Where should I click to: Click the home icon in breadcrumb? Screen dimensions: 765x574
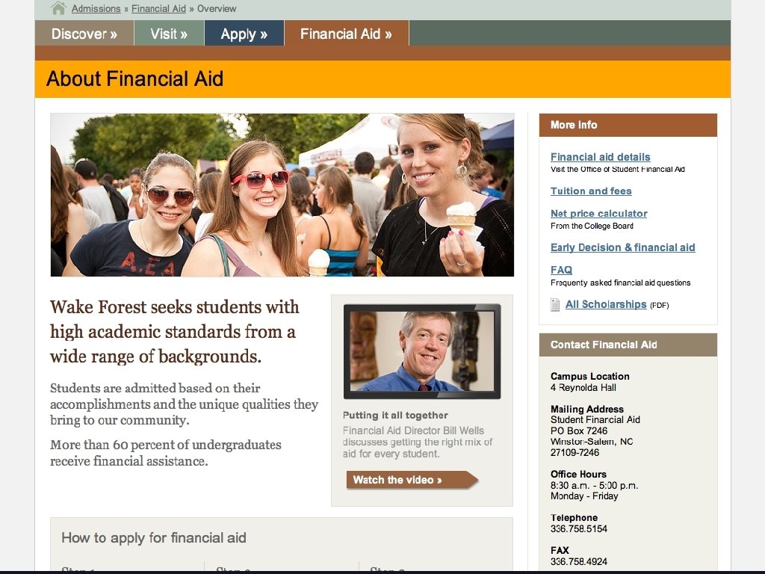coord(58,8)
